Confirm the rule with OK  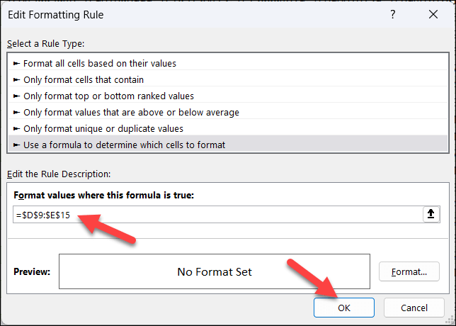[x=343, y=308]
